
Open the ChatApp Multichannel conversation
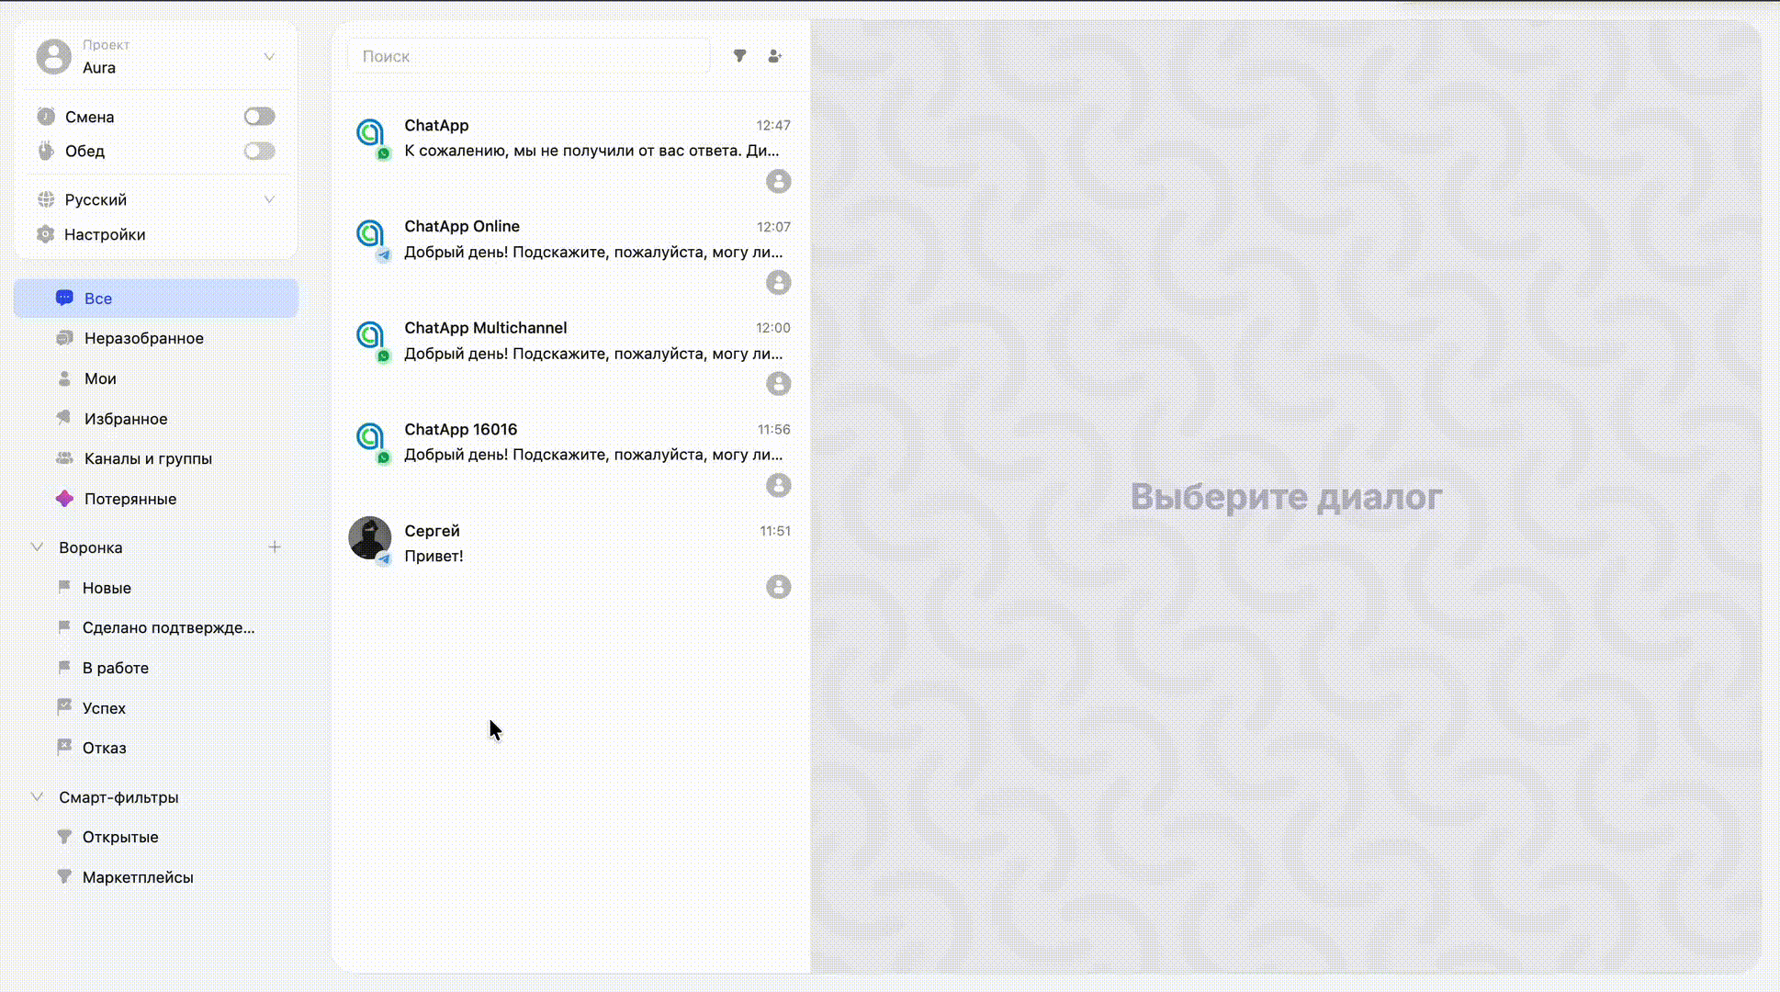point(569,354)
